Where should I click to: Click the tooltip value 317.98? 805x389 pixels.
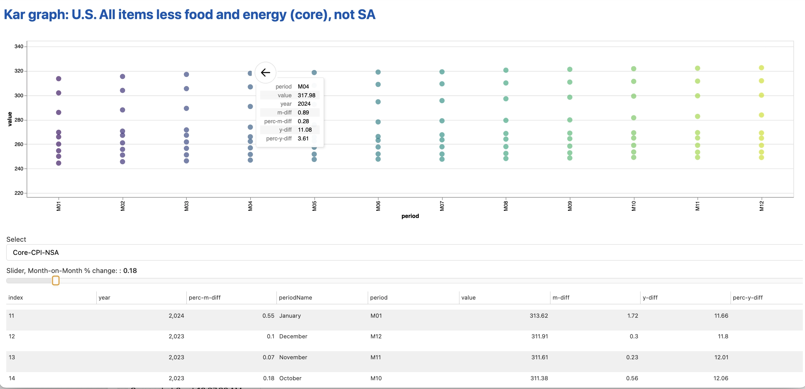click(x=306, y=95)
